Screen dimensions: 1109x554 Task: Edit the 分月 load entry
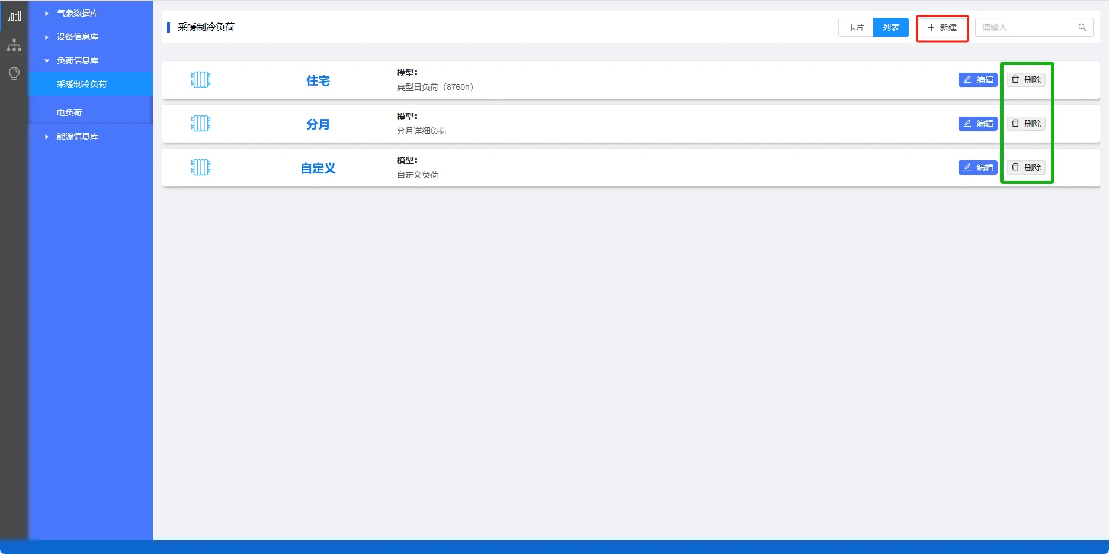point(978,124)
